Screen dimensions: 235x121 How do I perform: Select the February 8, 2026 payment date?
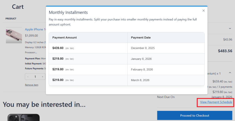pyautogui.click(x=142, y=69)
